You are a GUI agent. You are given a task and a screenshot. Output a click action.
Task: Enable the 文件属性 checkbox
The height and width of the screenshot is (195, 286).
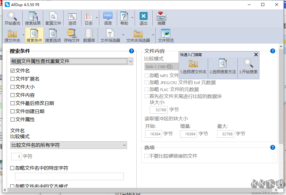[x=12, y=120]
